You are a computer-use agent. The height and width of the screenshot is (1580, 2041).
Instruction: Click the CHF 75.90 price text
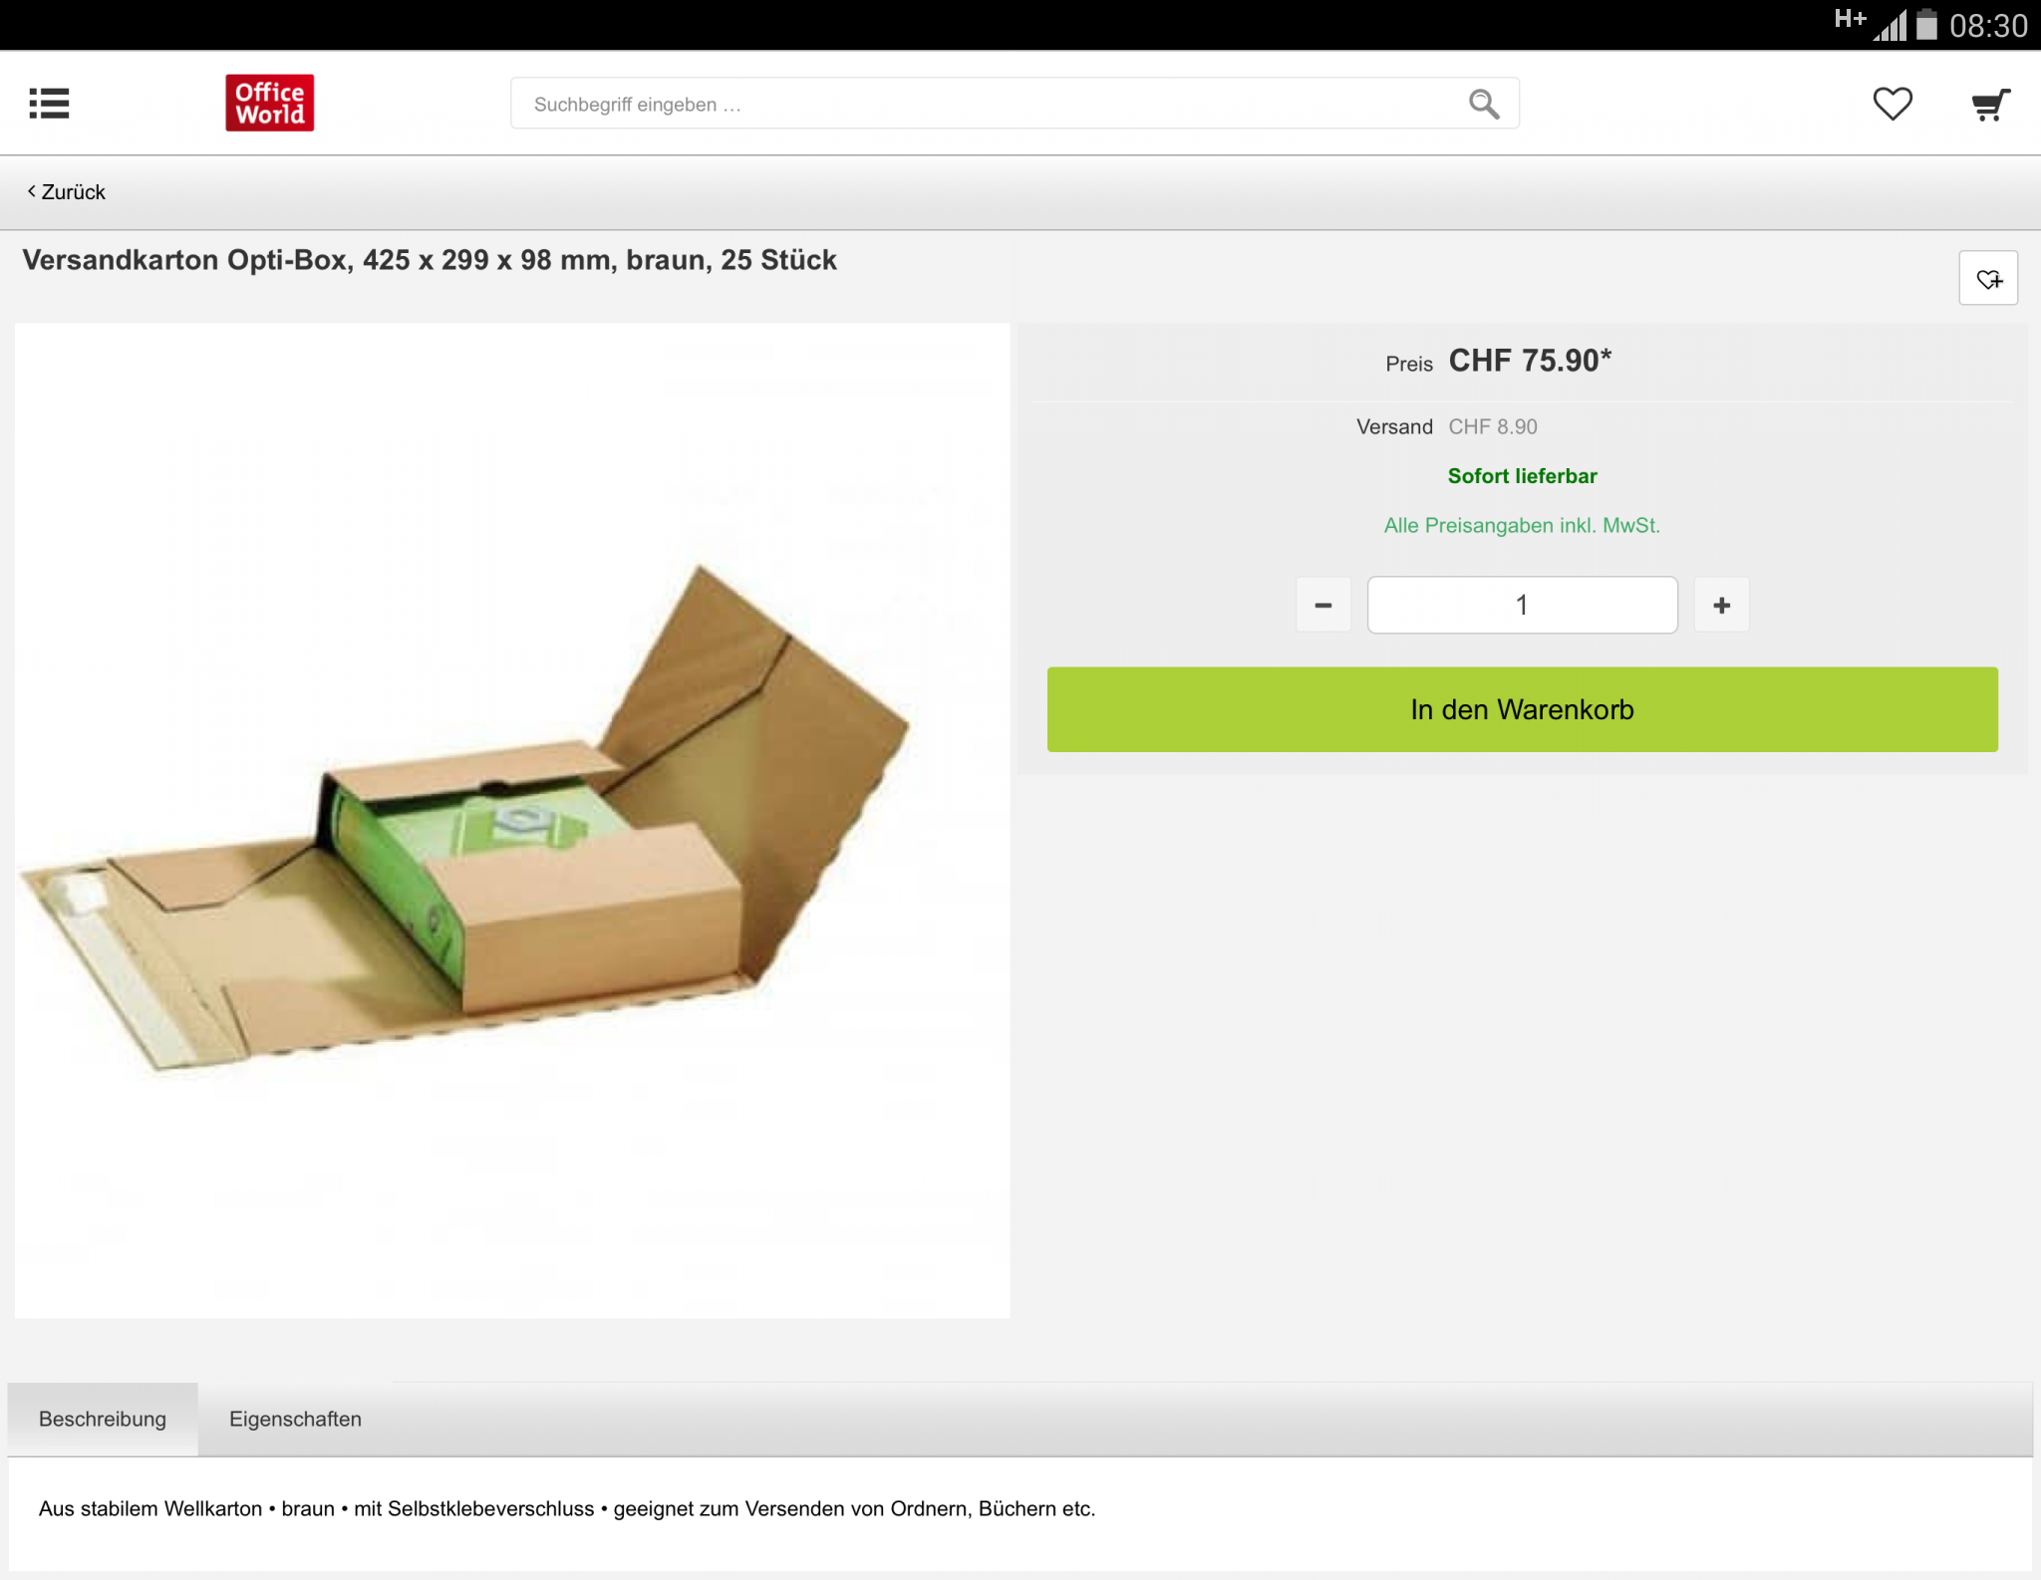1530,361
